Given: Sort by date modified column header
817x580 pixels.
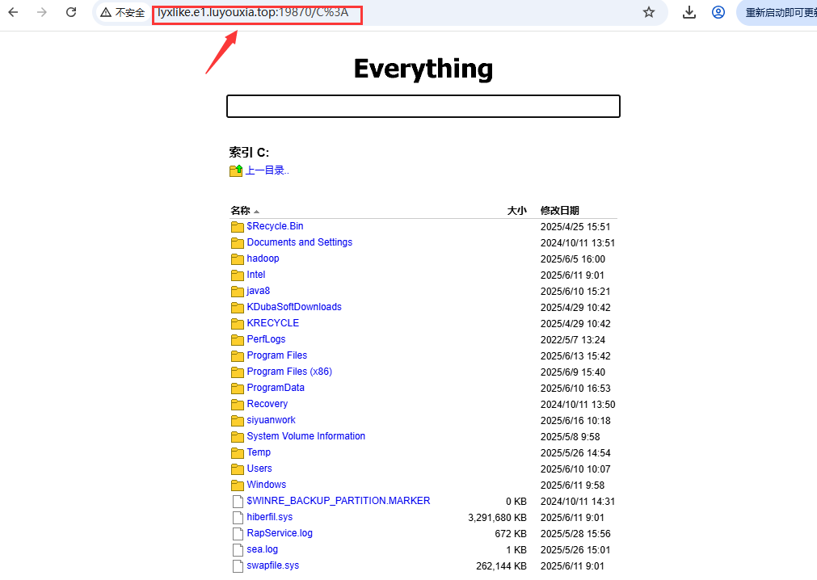Looking at the screenshot, I should click(559, 210).
